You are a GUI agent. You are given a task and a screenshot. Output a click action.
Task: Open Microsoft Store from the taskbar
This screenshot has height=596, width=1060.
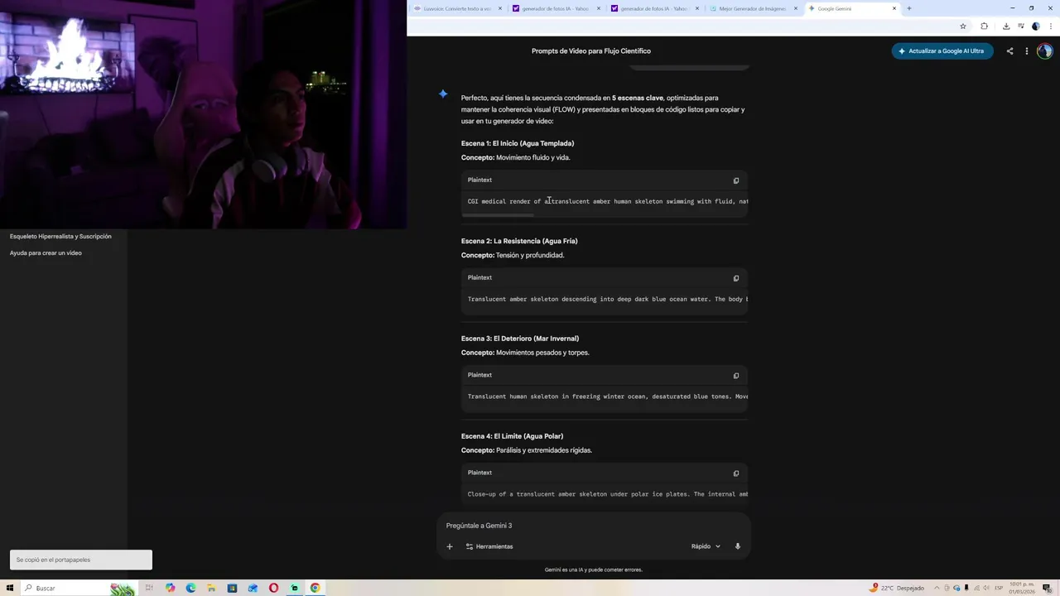pos(232,588)
